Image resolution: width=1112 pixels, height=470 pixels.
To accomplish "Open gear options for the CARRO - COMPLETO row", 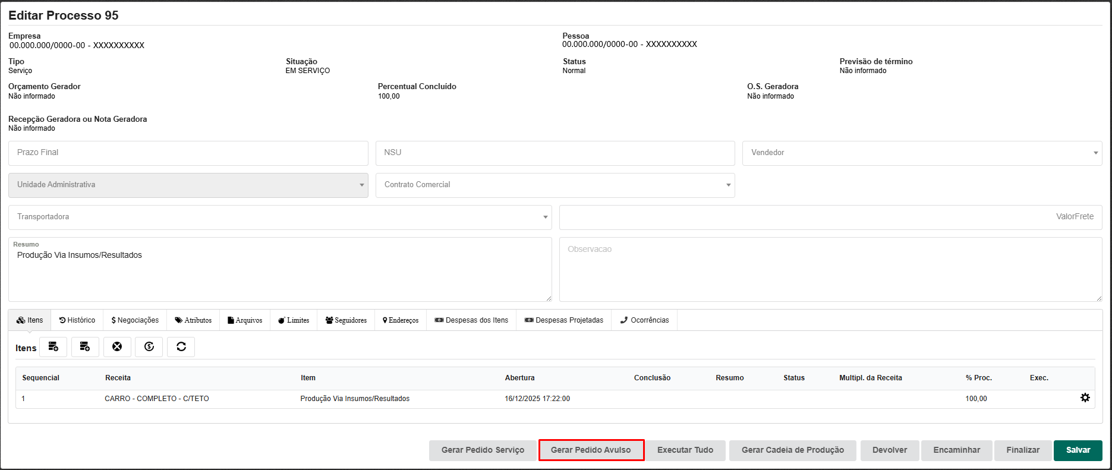I will pyautogui.click(x=1085, y=398).
